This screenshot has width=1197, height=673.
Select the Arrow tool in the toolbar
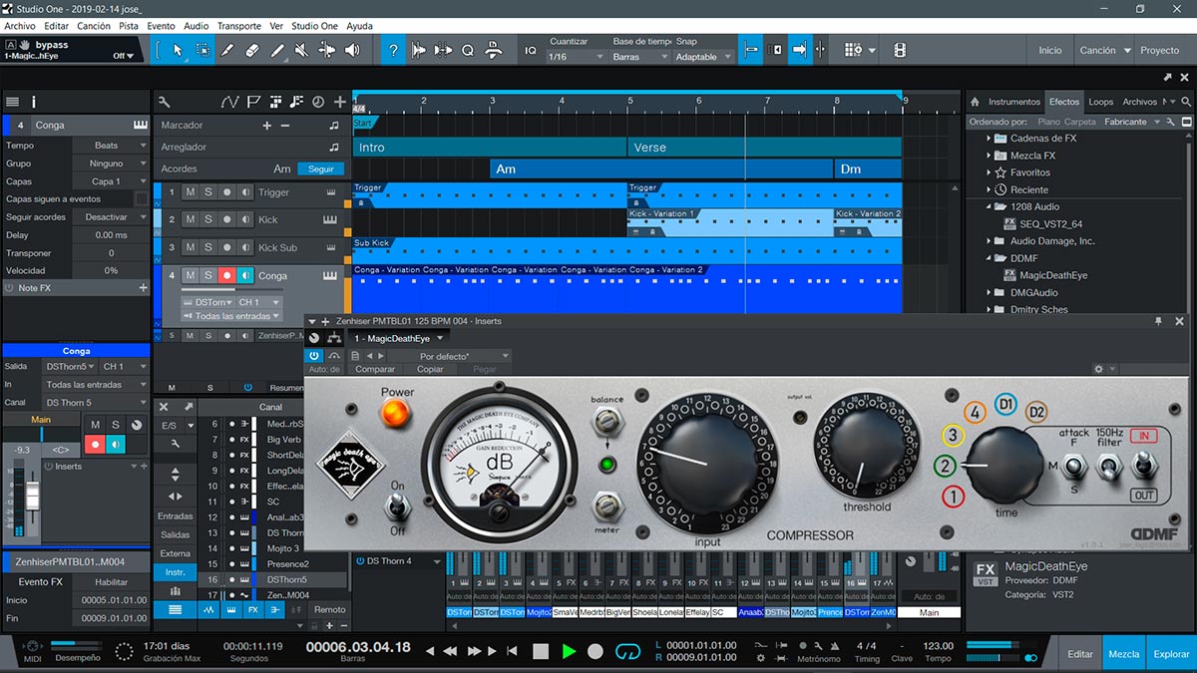pyautogui.click(x=178, y=50)
